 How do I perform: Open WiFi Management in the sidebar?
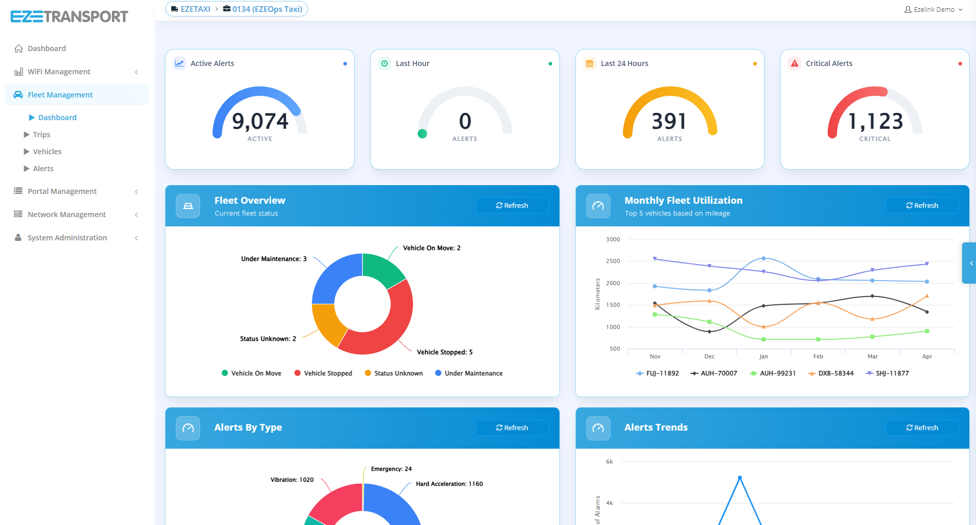[x=77, y=72]
